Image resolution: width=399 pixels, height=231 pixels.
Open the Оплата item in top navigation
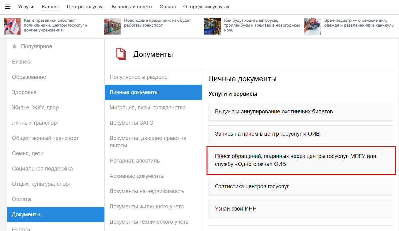coord(168,7)
